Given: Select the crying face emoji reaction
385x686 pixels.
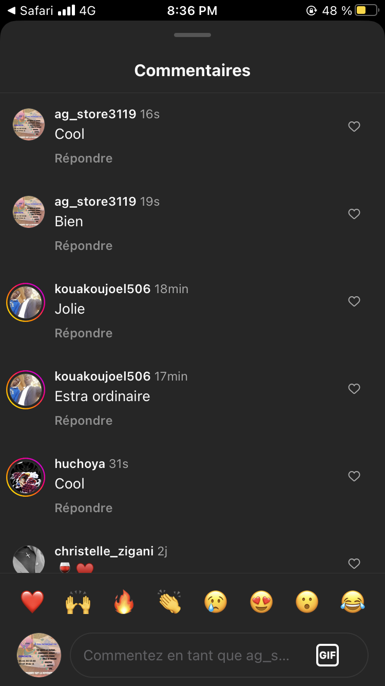Looking at the screenshot, I should click(216, 601).
